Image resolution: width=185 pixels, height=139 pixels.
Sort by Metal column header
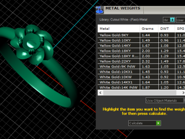point(119,29)
